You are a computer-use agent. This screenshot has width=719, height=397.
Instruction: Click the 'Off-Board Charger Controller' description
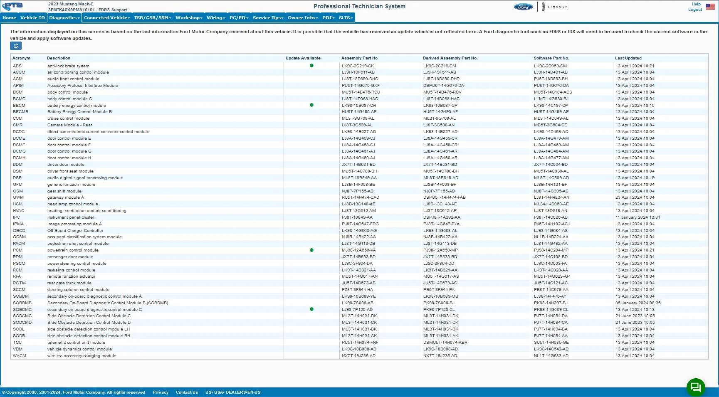75,231
